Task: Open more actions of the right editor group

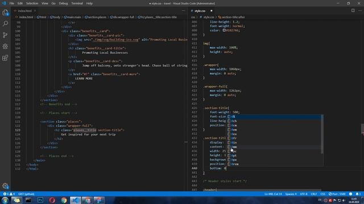Action: [360, 11]
